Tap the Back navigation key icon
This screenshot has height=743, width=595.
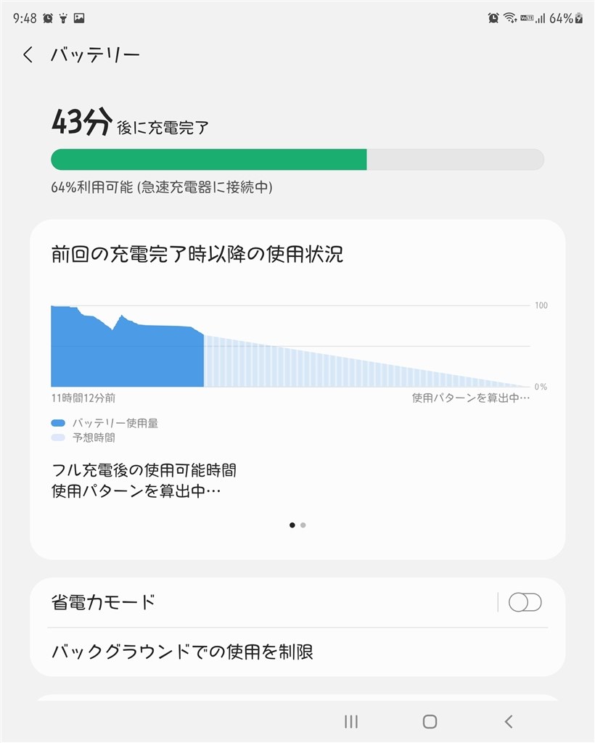(508, 722)
